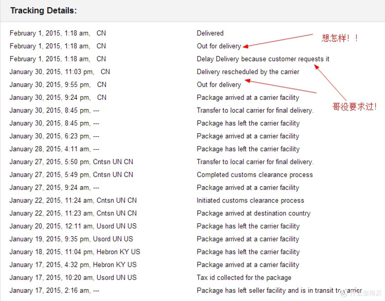This screenshot has width=385, height=301.
Task: Click the Tracking Details heading
Action: (x=43, y=11)
